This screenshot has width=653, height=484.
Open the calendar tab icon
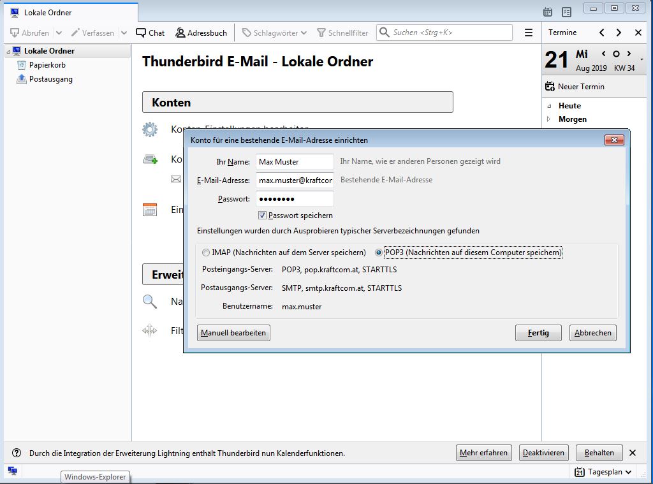pos(548,12)
